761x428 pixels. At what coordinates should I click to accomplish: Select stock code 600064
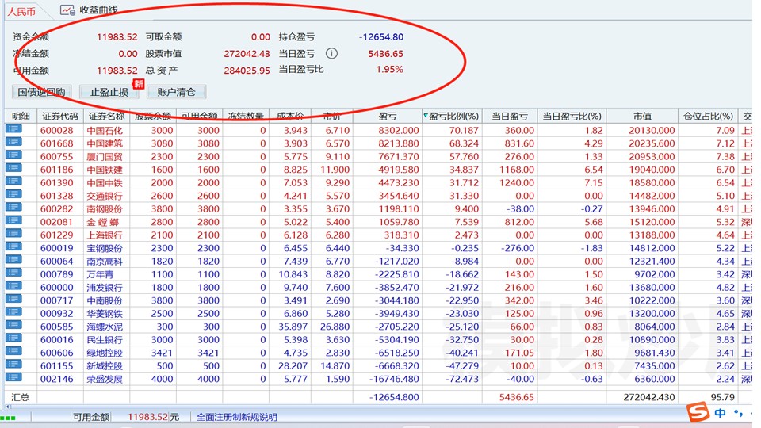[x=57, y=261]
